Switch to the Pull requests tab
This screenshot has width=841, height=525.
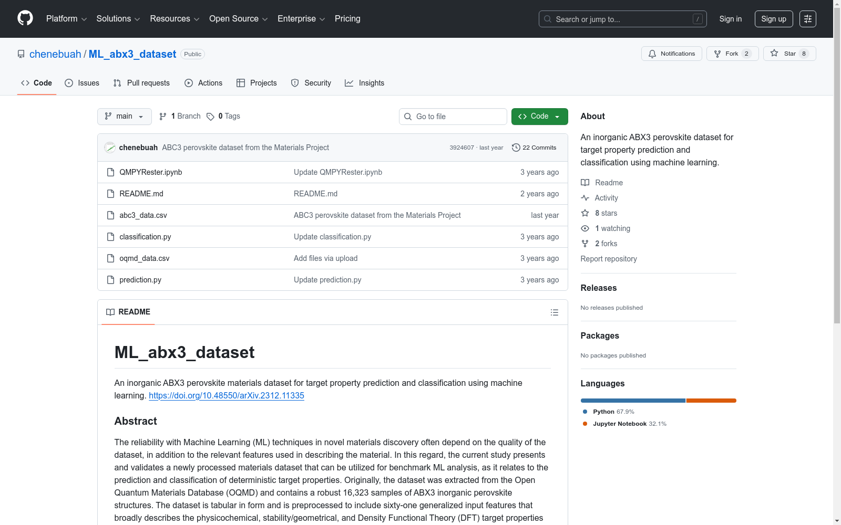141,83
